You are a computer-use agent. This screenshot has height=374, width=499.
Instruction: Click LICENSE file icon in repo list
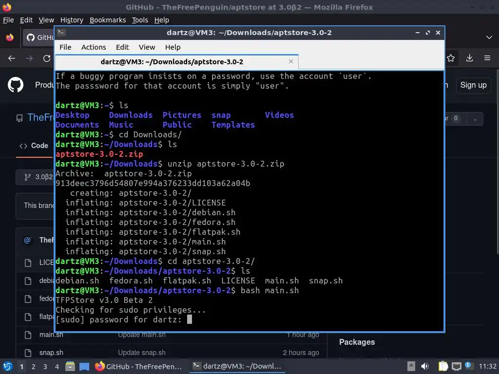(x=28, y=262)
